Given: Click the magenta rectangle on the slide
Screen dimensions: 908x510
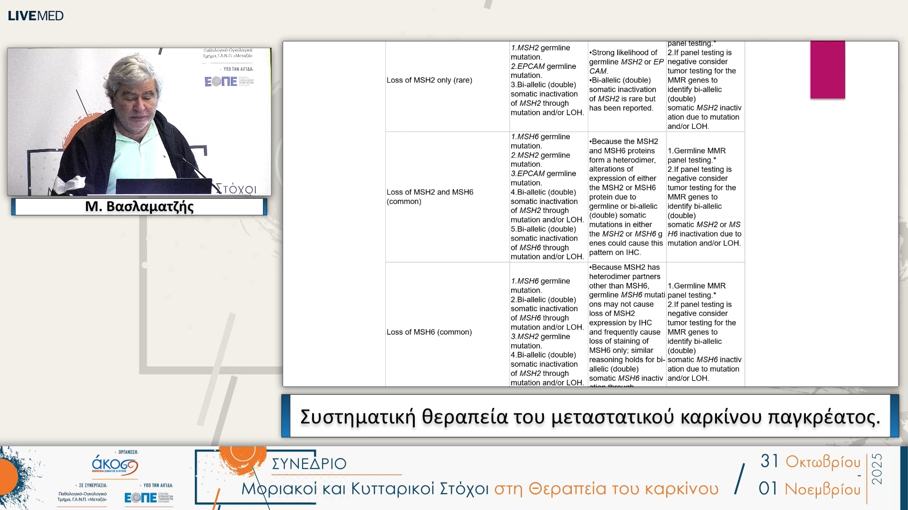Looking at the screenshot, I should click(827, 69).
